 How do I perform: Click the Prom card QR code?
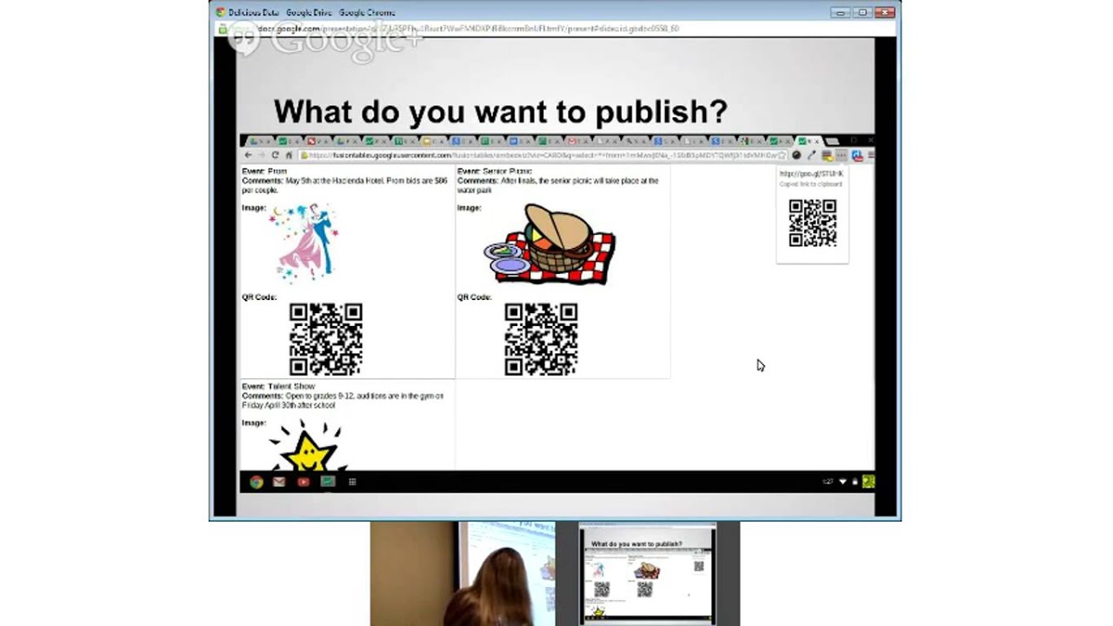click(x=325, y=339)
